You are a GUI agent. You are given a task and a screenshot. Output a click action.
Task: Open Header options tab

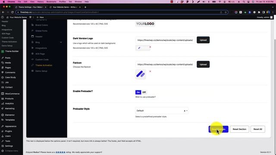coord(39,37)
